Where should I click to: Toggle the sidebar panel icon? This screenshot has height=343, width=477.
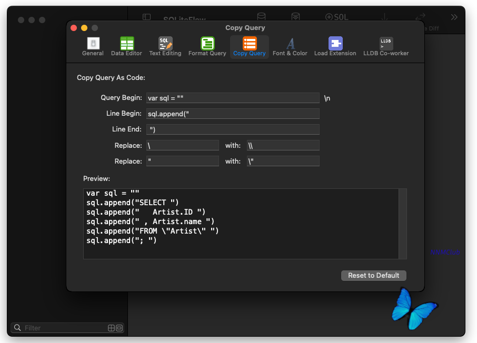[x=147, y=17]
